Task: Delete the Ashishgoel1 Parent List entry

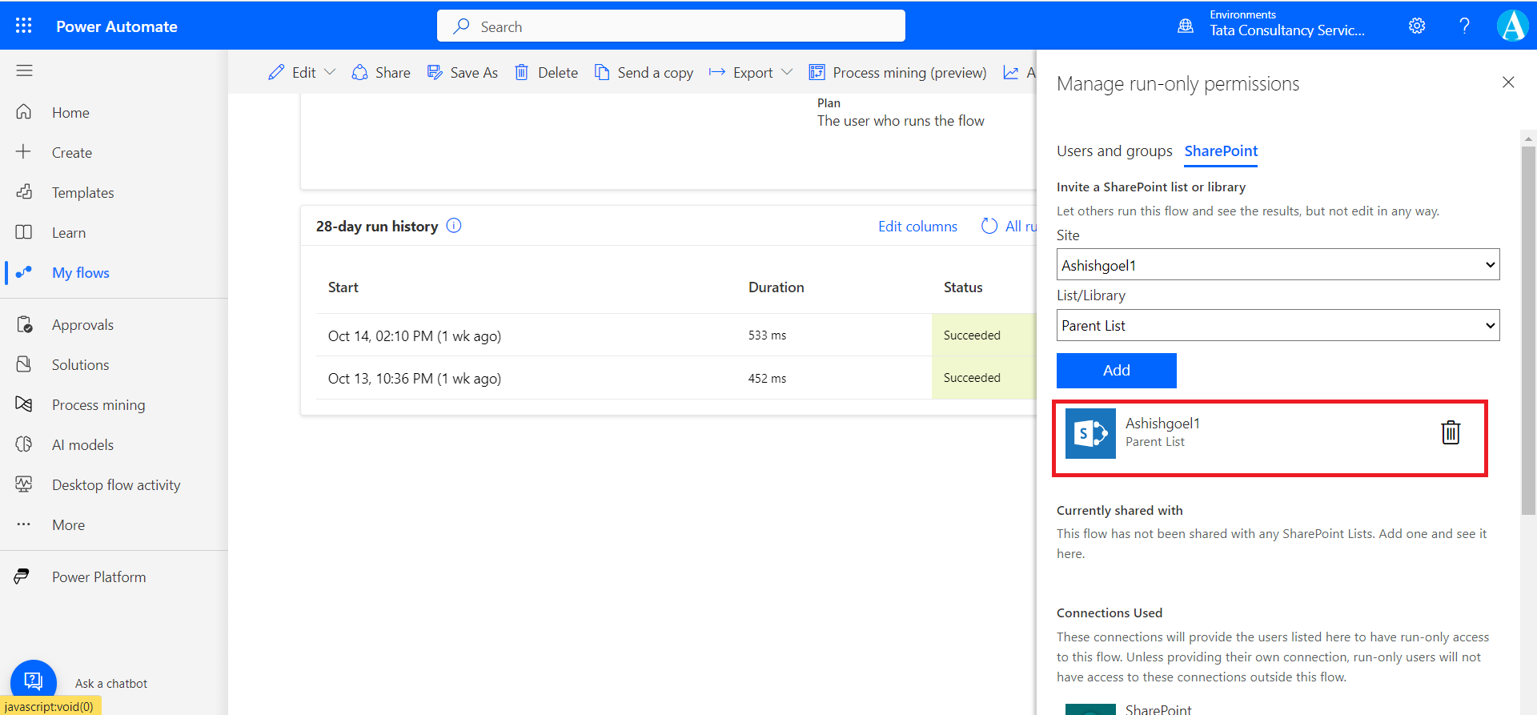Action: click(x=1450, y=432)
